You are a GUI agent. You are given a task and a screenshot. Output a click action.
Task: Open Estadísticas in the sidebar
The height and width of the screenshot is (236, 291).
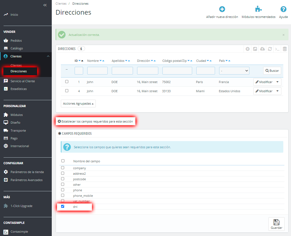pos(18,89)
